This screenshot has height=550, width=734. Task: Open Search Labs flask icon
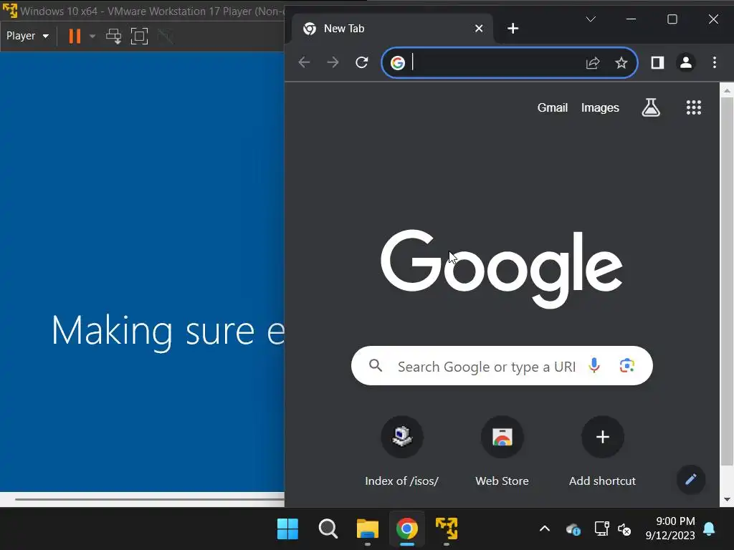pos(651,107)
